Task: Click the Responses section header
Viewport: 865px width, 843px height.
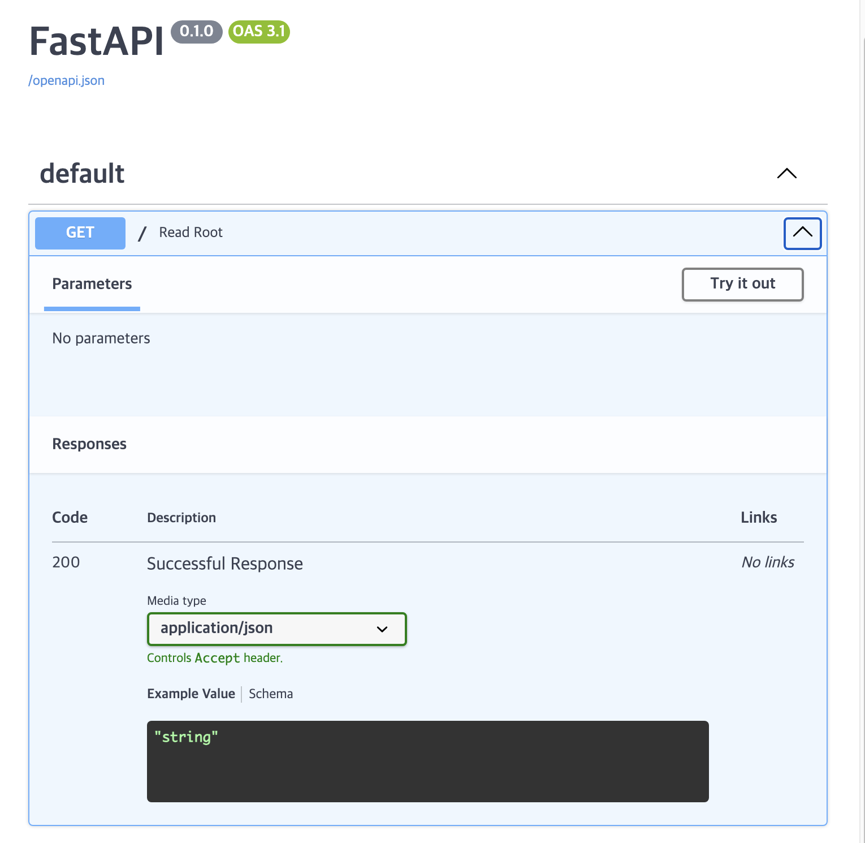Action: [89, 444]
